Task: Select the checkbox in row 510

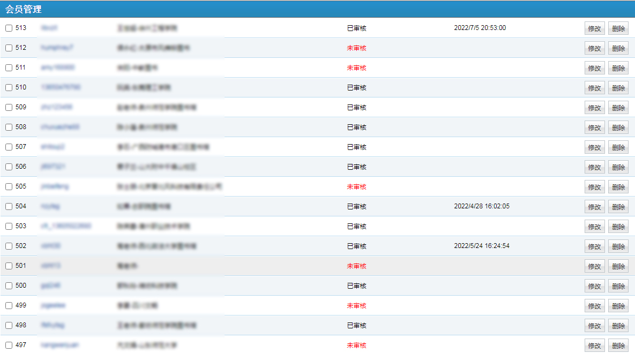Action: pyautogui.click(x=9, y=88)
